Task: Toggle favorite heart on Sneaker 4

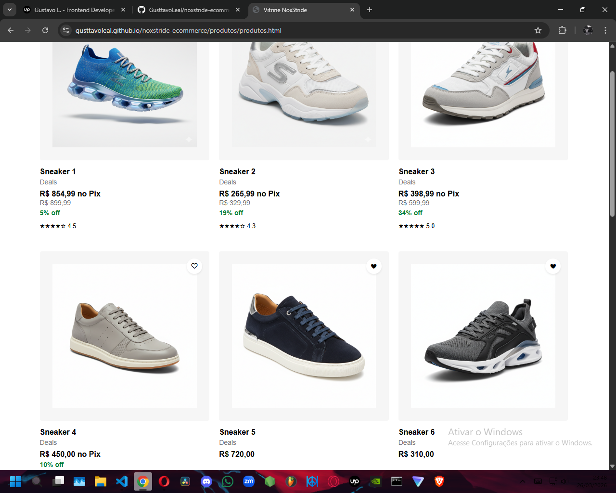Action: [x=194, y=266]
